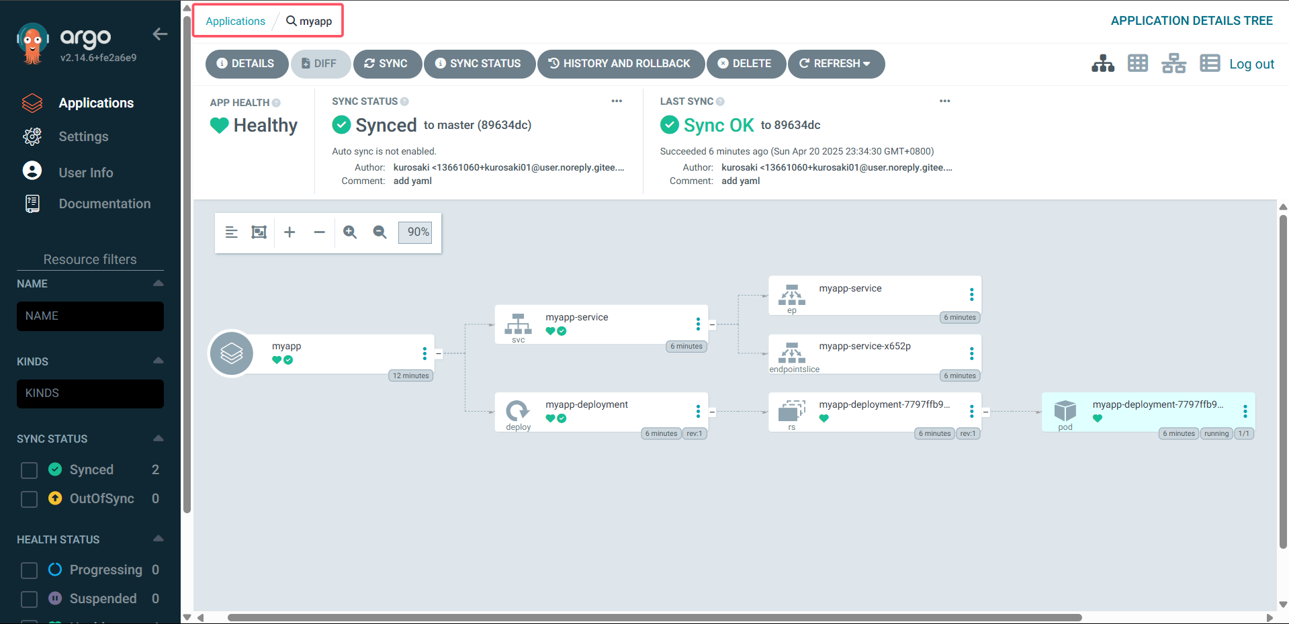Click the fit-to-screen graph icon
Viewport: 1289px width, 624px height.
click(x=259, y=232)
